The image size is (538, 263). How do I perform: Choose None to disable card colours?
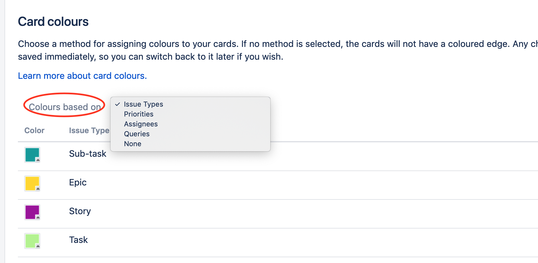pyautogui.click(x=133, y=144)
